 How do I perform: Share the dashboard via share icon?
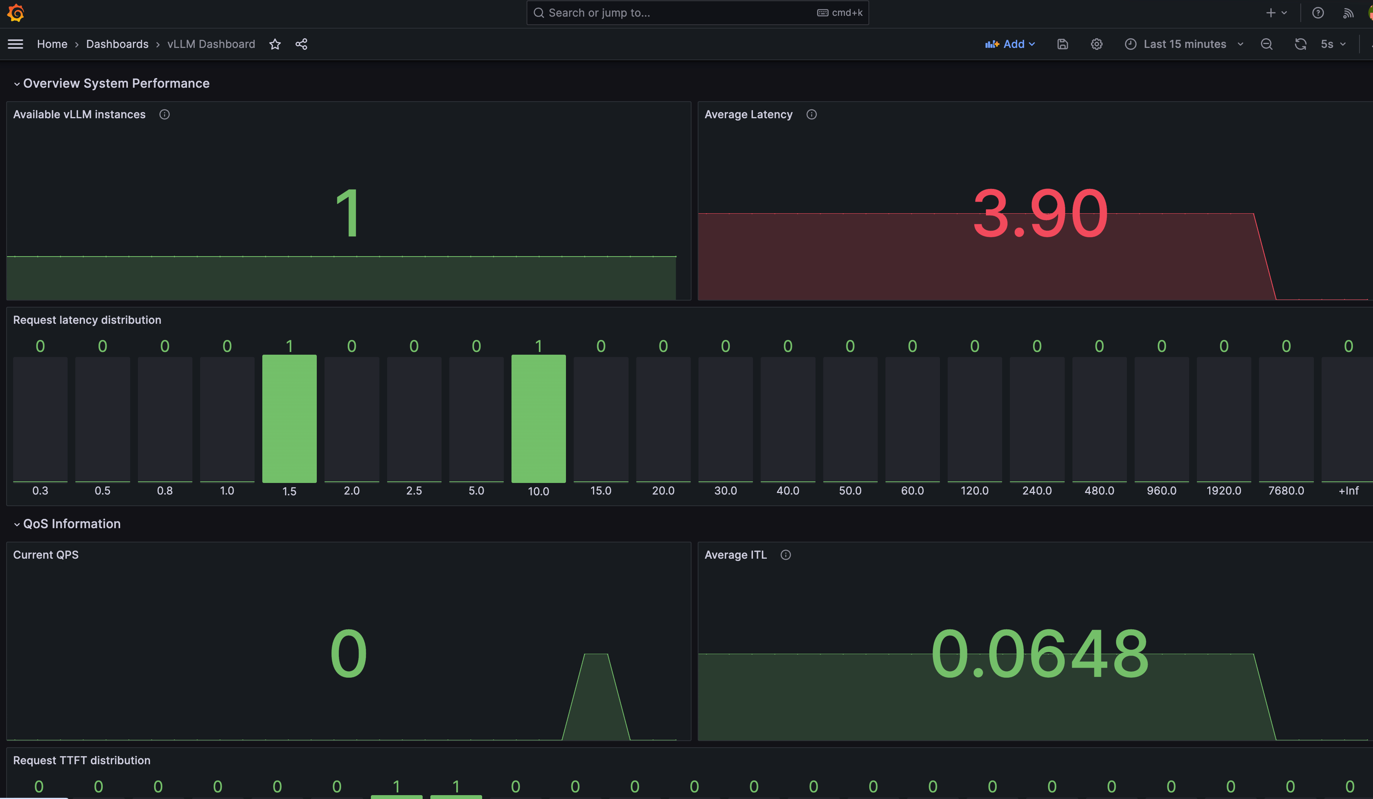click(x=301, y=44)
